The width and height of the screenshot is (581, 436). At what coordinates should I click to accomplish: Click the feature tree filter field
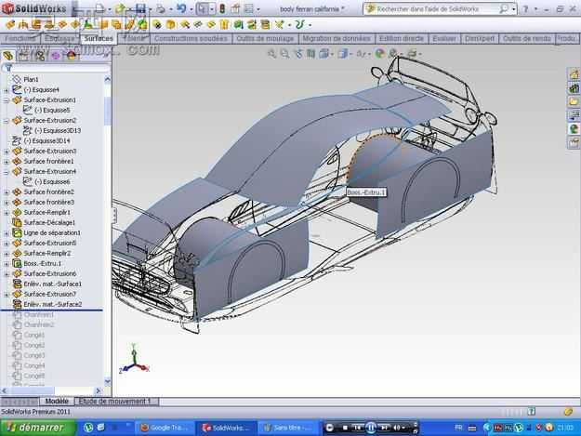61,68
